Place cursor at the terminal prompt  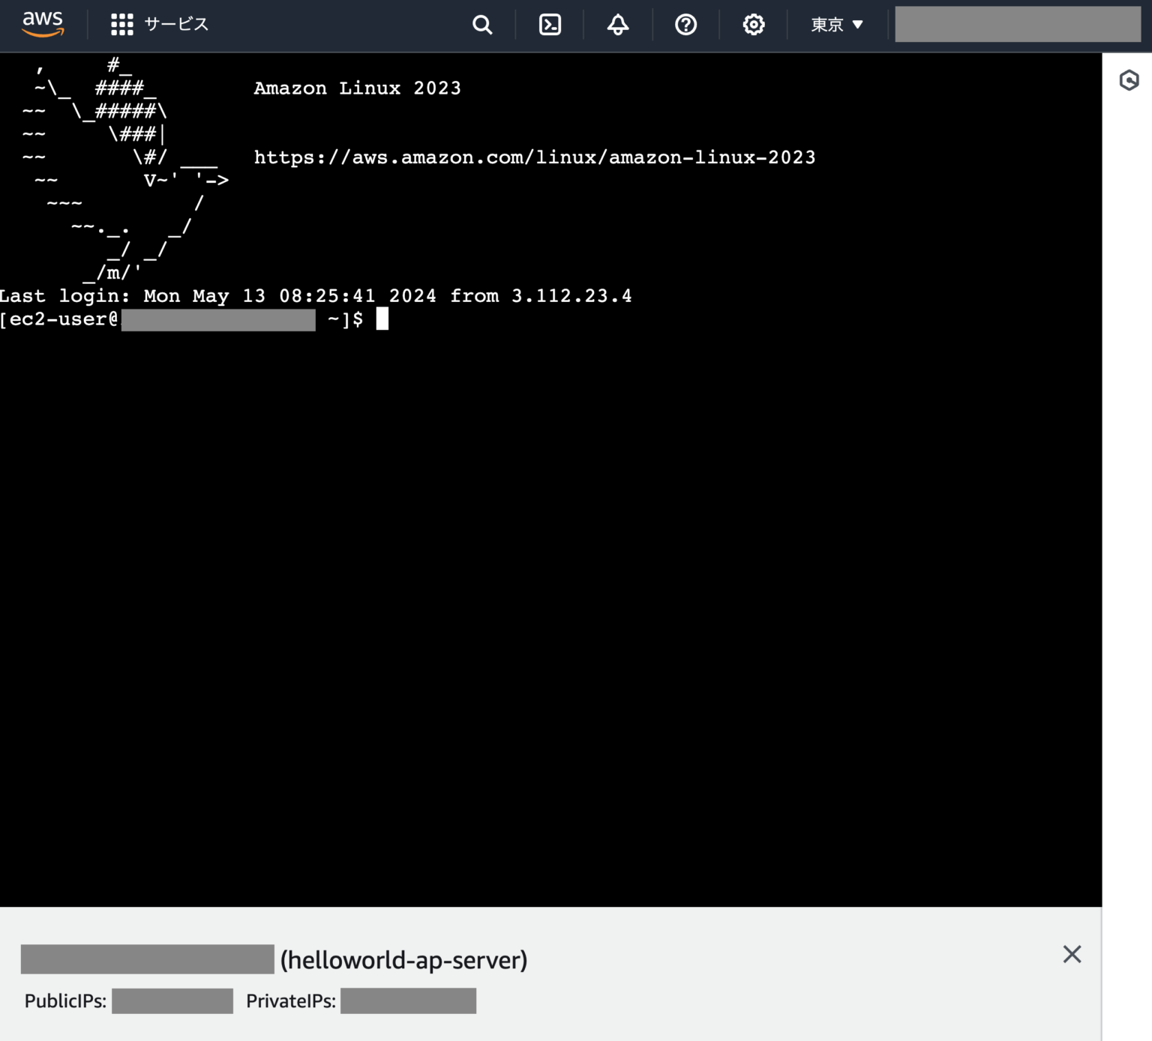click(x=382, y=319)
